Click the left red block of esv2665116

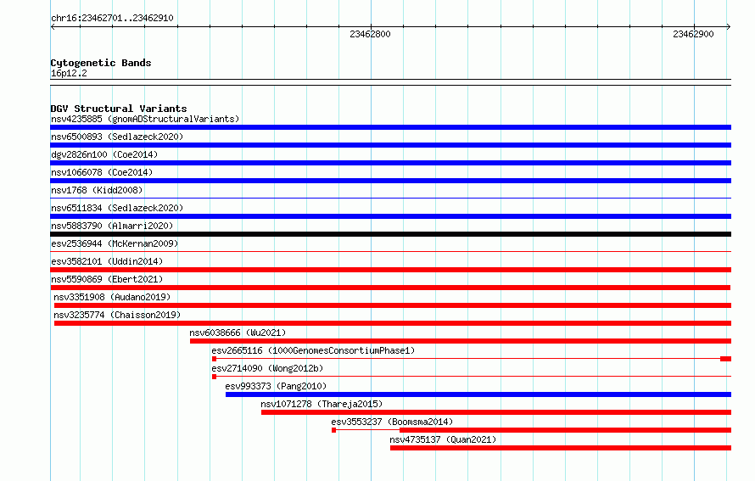pos(215,359)
